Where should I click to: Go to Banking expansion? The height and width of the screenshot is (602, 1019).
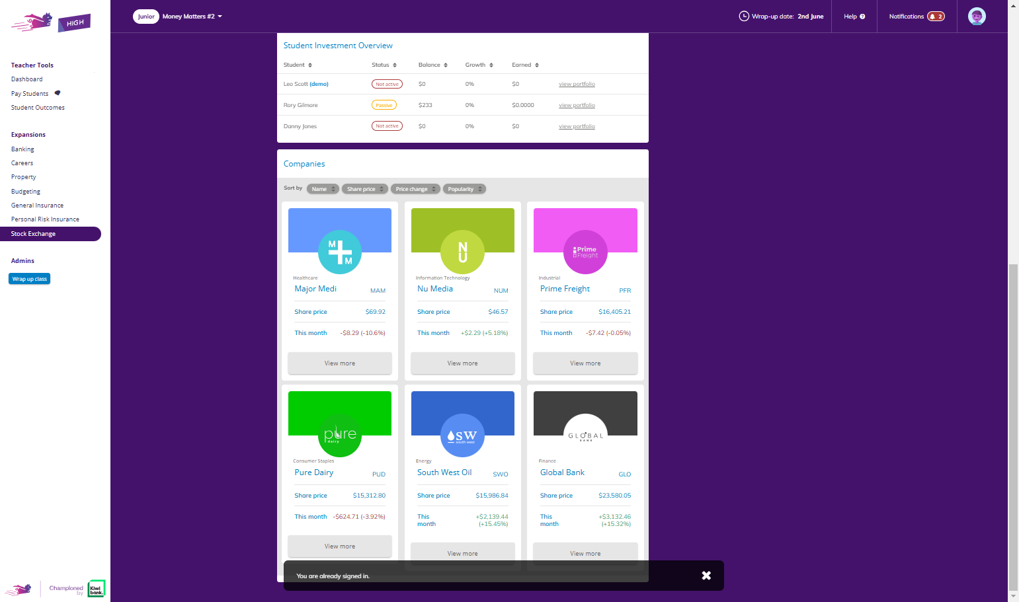[x=22, y=149]
